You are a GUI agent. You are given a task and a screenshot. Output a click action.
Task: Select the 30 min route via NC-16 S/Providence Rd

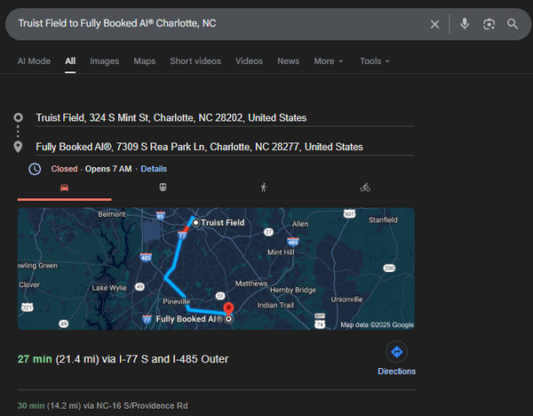click(103, 406)
